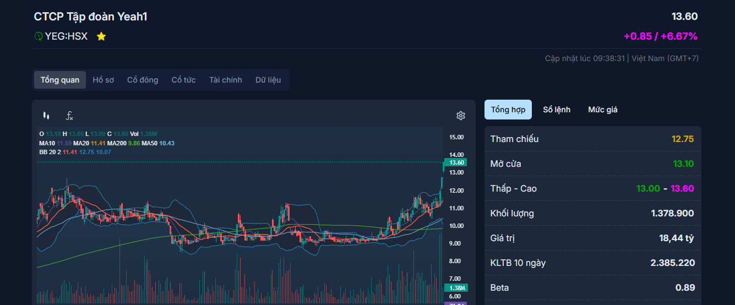This screenshot has height=305, width=735.
Task: Switch to the Dữ liệu tab
Action: [268, 80]
